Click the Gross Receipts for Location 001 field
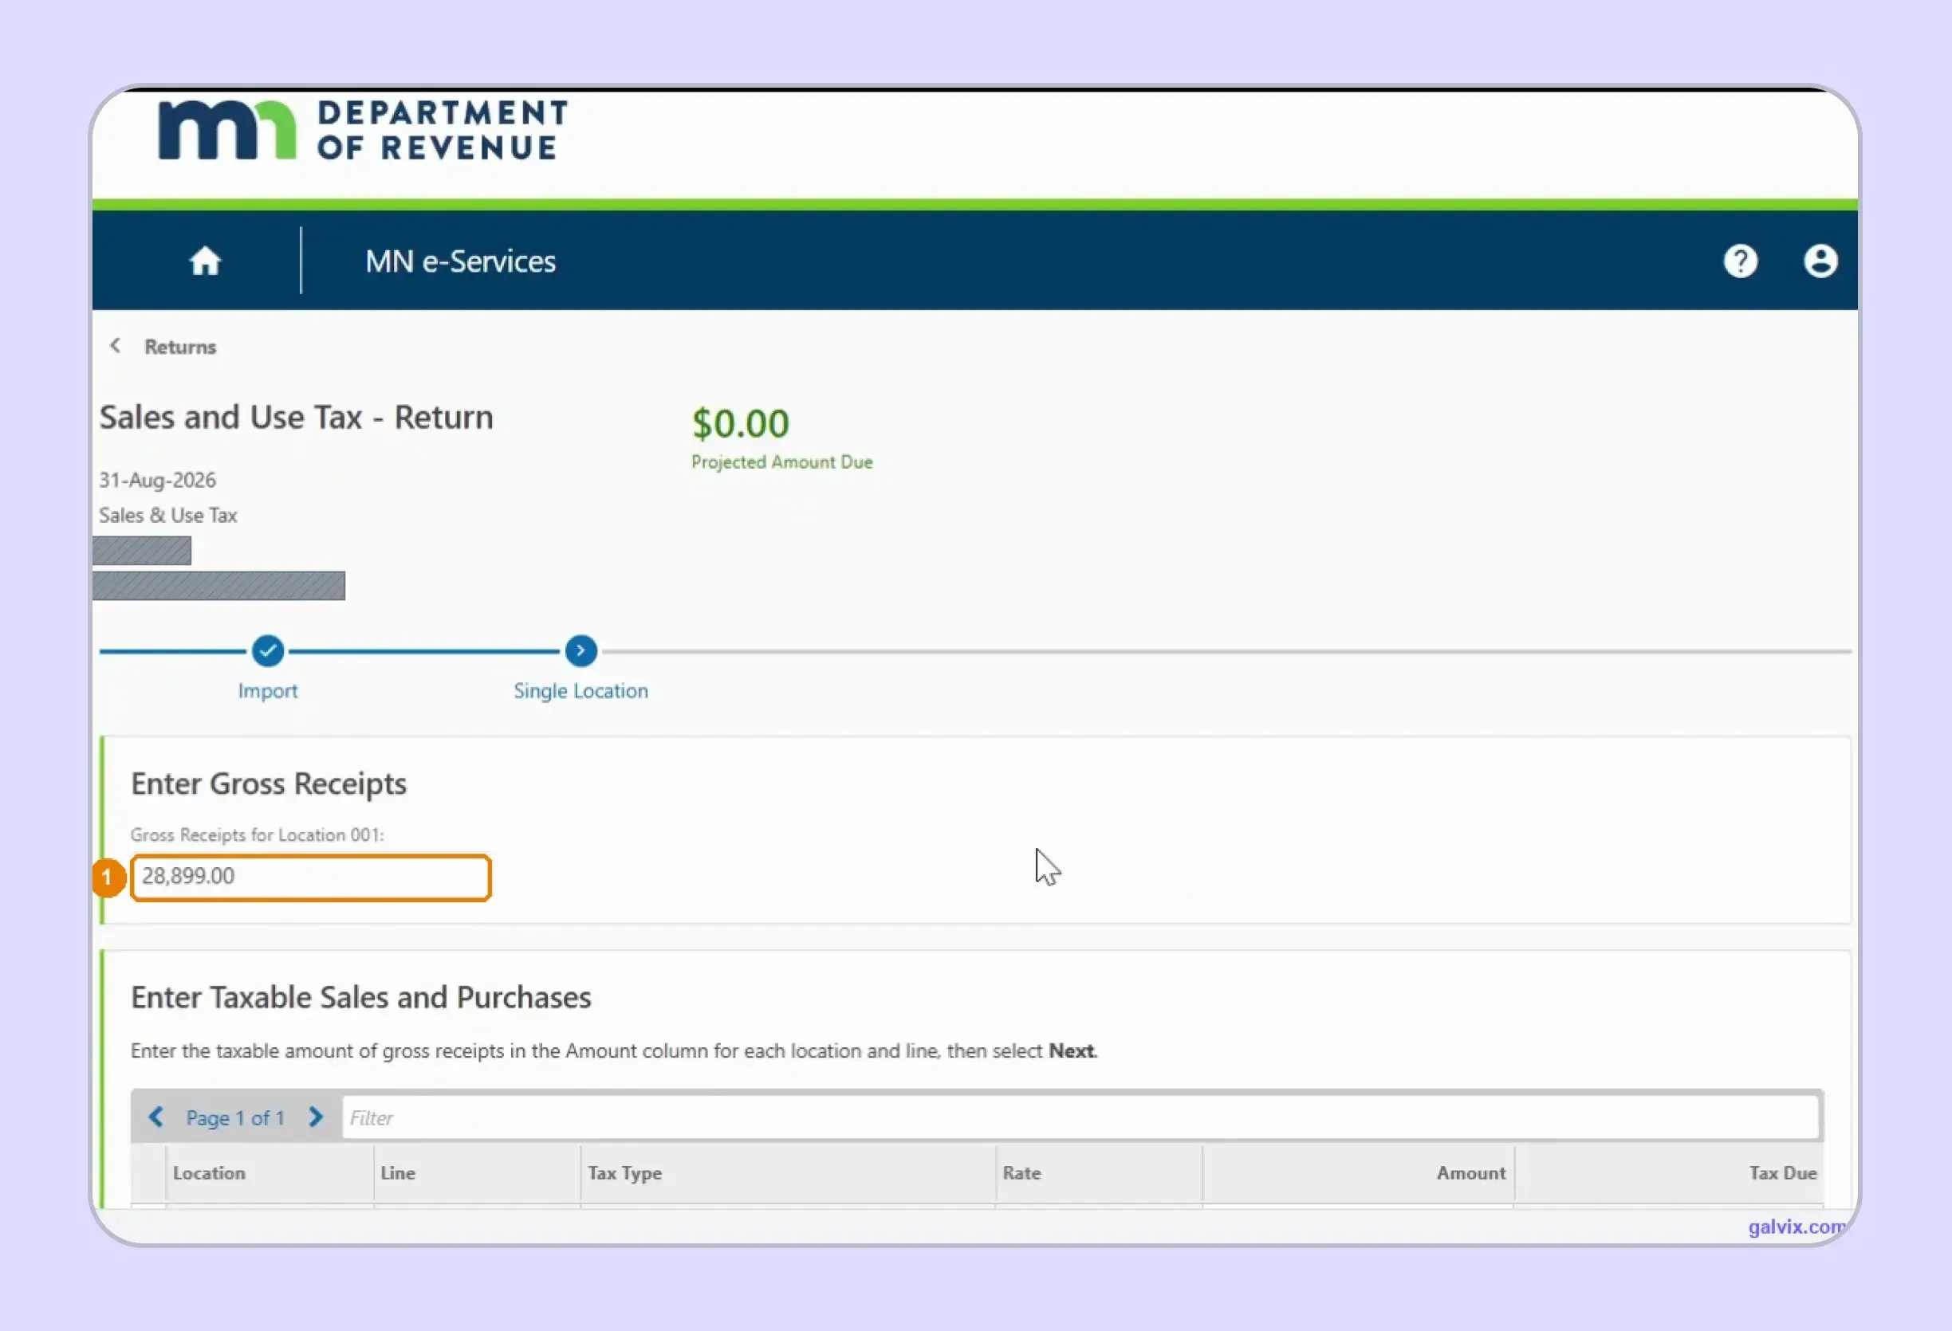Image resolution: width=1952 pixels, height=1331 pixels. point(311,877)
